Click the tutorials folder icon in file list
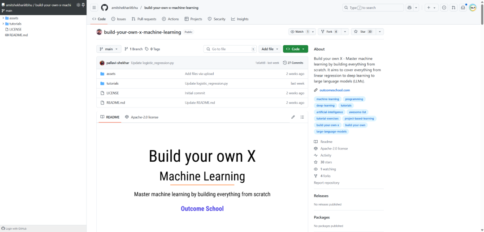 (103, 83)
